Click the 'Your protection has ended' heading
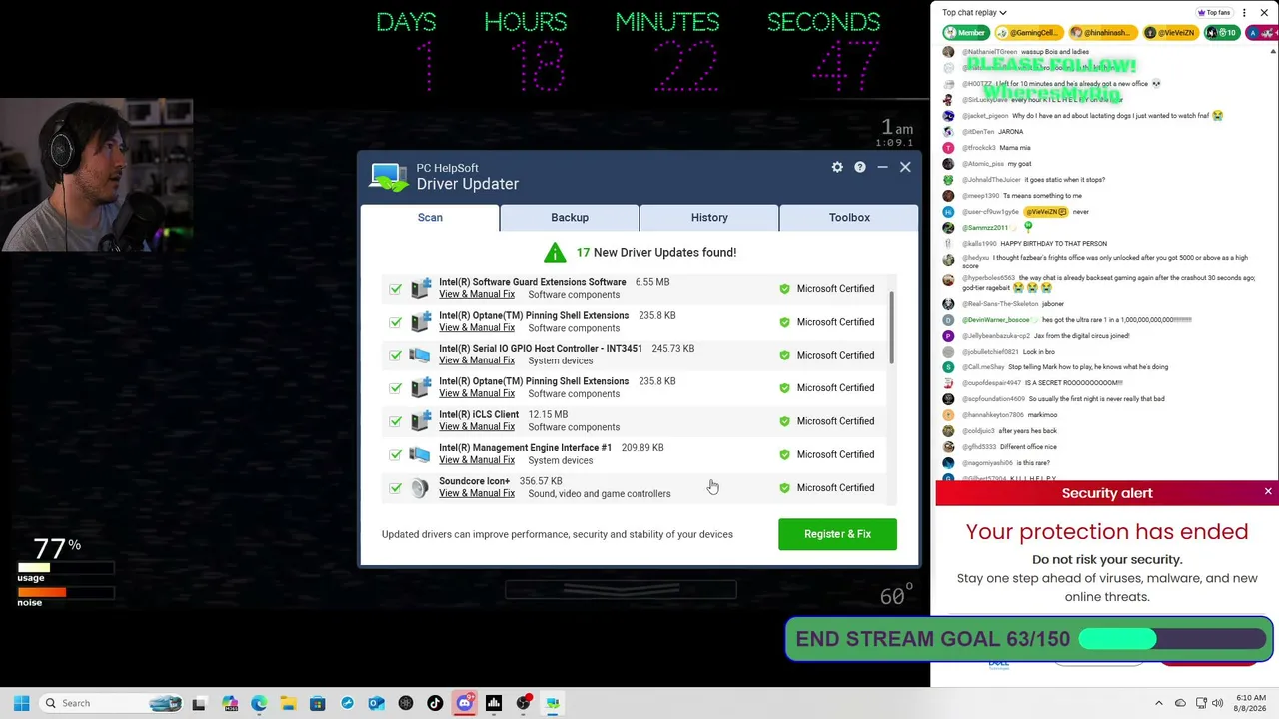This screenshot has height=719, width=1279. point(1107,532)
